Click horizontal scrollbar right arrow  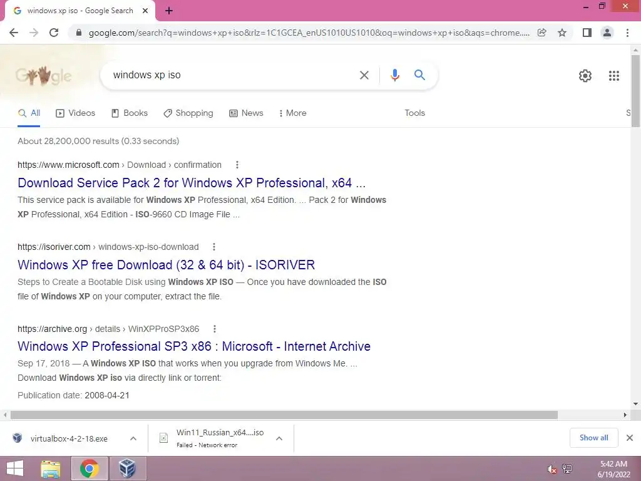pyautogui.click(x=625, y=415)
